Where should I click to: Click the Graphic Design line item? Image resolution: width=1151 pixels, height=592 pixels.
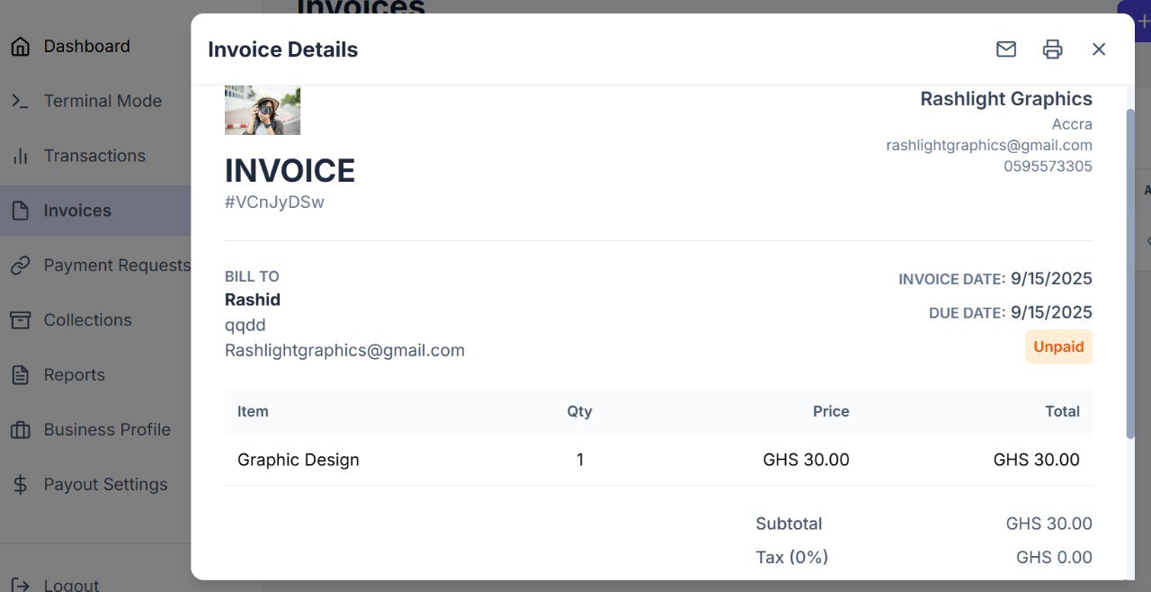tap(299, 460)
